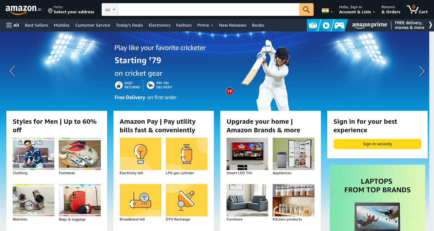Viewport: 434px width, 231px height.
Task: Open Today's Deals in navigation bar
Action: [x=129, y=25]
